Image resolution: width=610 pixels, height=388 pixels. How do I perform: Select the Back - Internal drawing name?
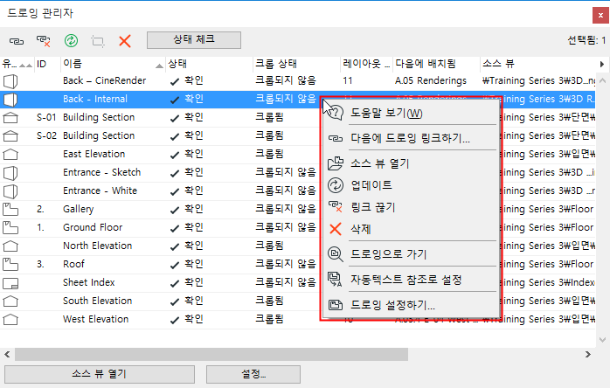(95, 99)
